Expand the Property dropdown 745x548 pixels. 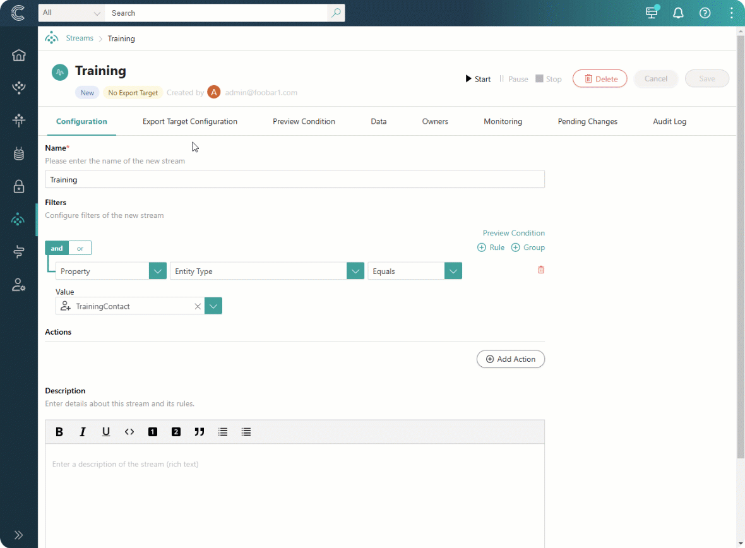point(157,271)
